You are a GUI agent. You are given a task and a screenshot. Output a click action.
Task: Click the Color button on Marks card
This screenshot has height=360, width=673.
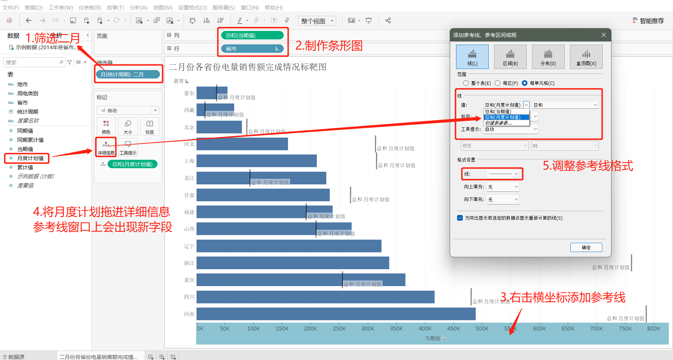[x=106, y=127]
